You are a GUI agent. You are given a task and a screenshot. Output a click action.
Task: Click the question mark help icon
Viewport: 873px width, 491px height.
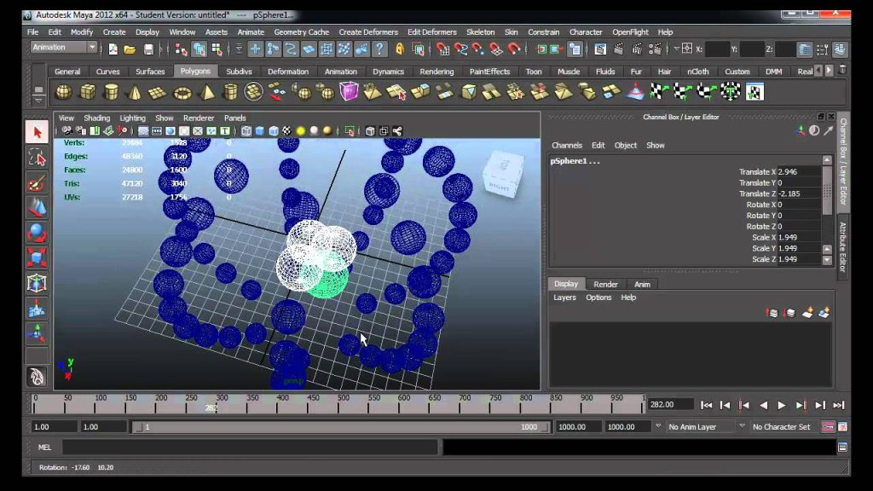pos(379,49)
